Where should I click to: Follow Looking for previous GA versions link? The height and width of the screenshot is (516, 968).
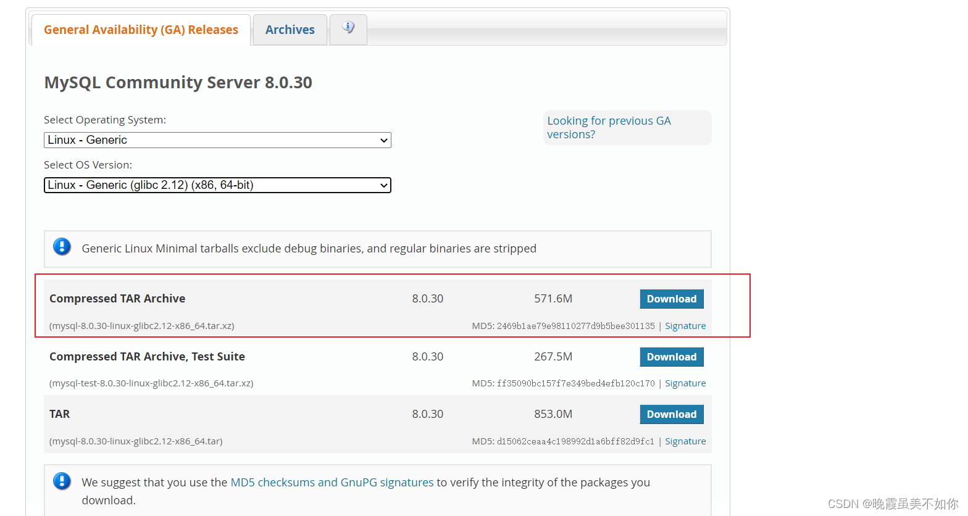tap(609, 128)
